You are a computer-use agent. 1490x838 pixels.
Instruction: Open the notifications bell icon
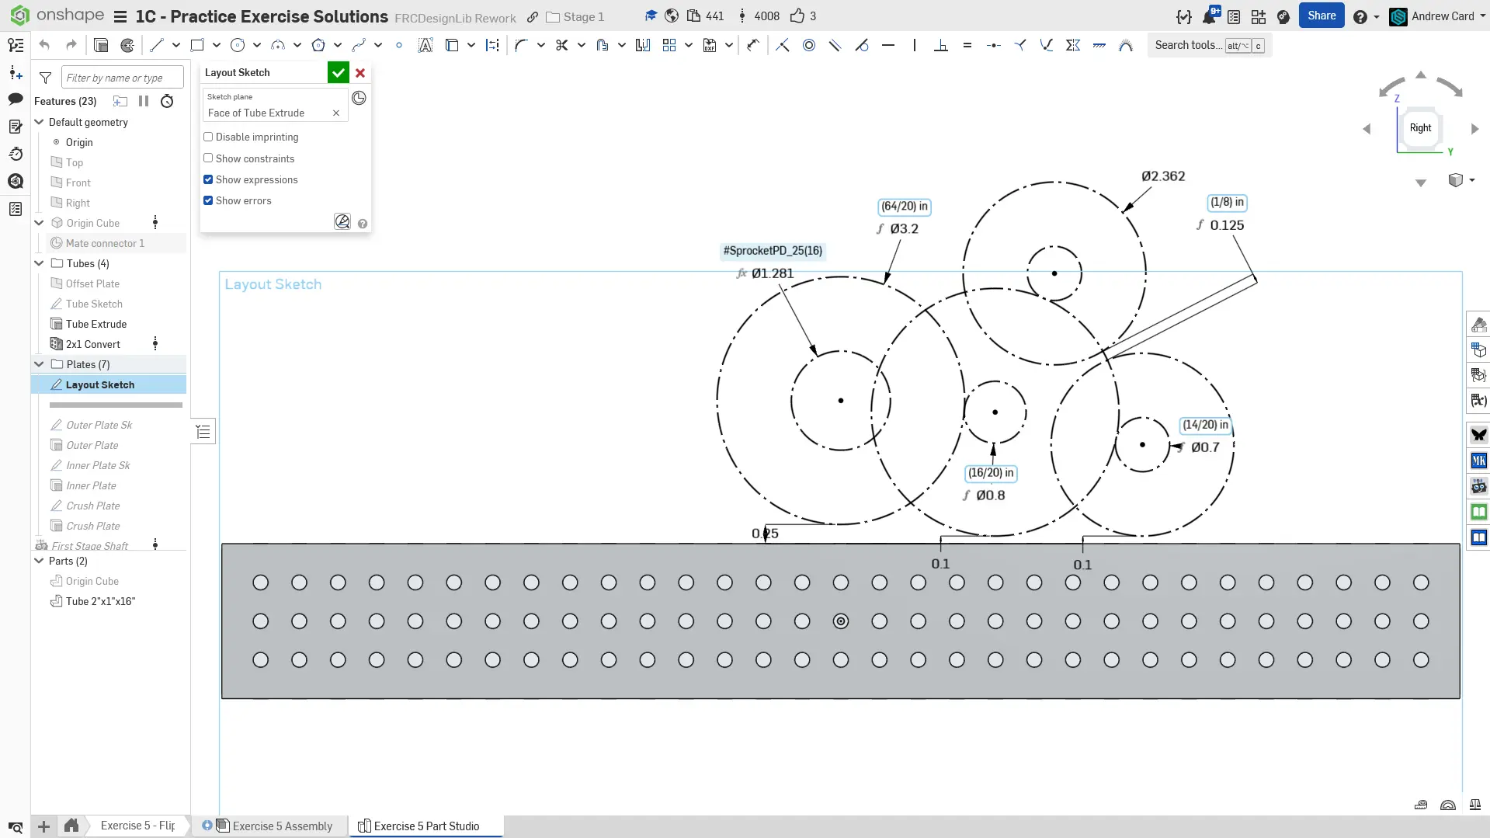click(1209, 16)
